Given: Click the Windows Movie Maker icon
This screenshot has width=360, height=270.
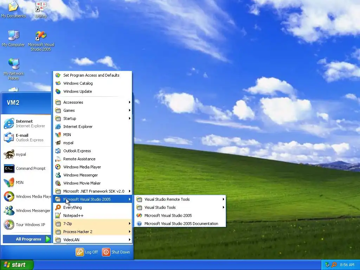Looking at the screenshot, I should click(58, 183).
